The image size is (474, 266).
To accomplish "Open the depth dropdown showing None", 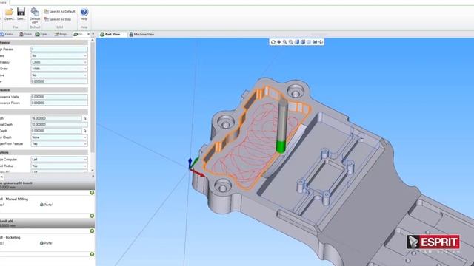I will [x=59, y=137].
